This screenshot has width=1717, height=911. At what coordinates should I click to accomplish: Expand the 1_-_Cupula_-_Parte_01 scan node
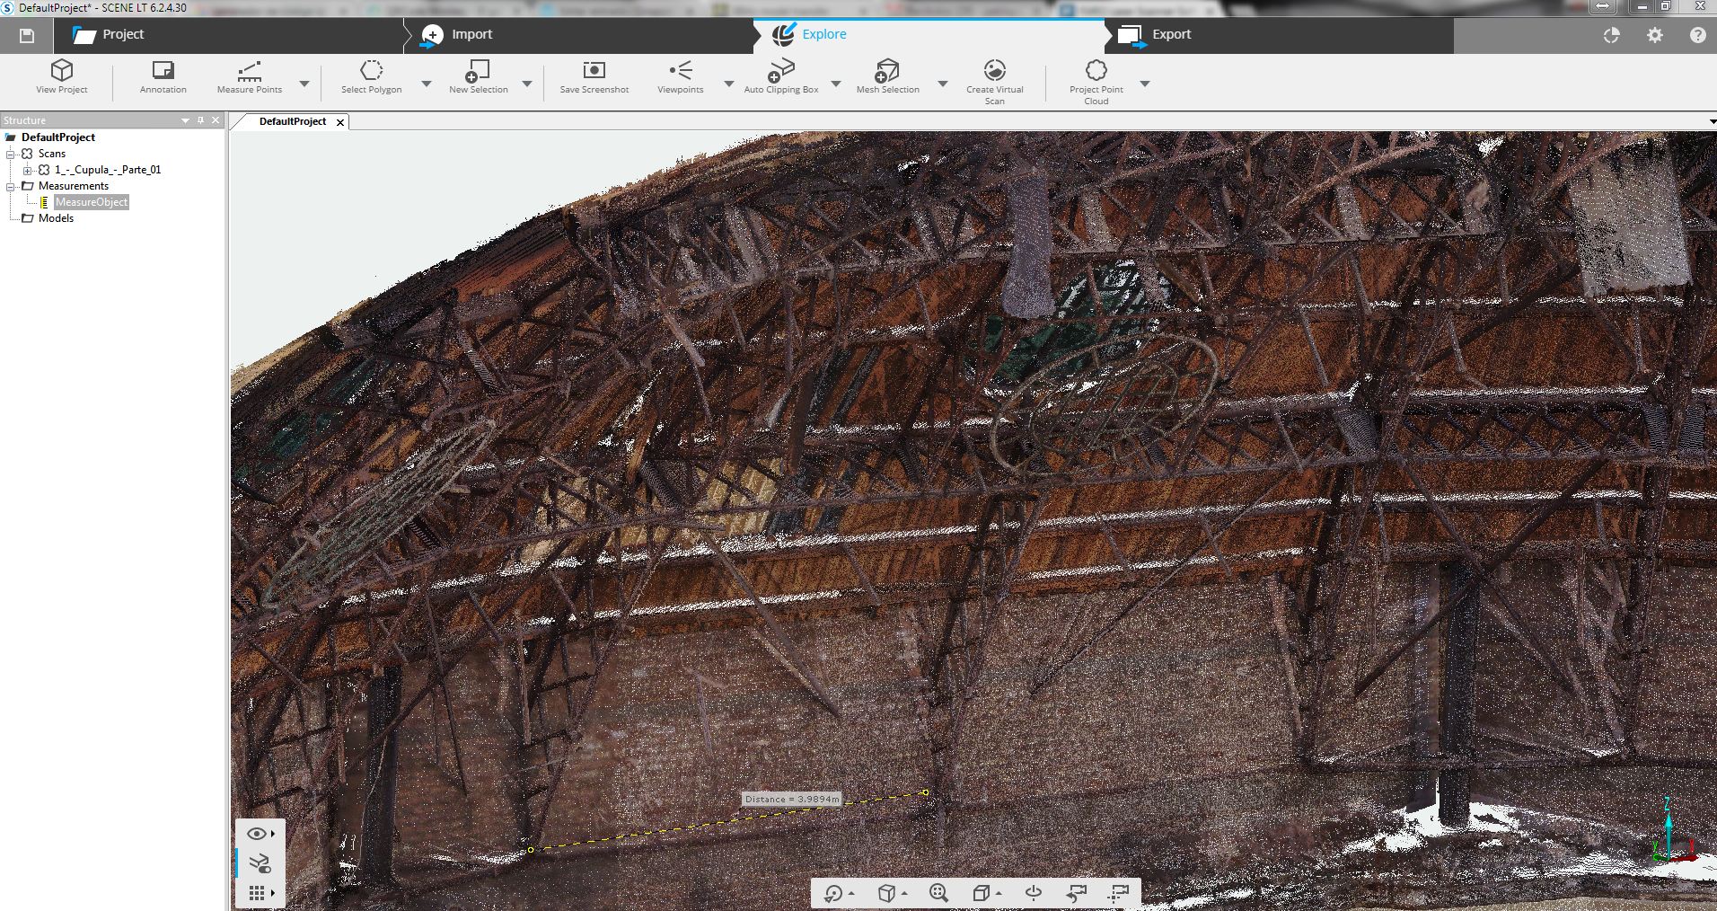[x=28, y=170]
